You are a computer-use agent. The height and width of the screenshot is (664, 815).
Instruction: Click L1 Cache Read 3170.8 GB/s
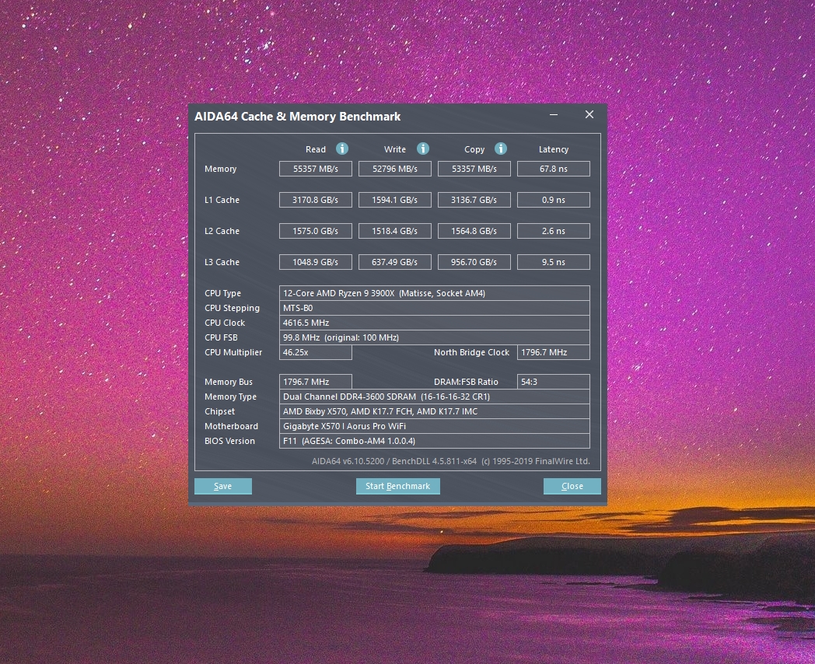coord(316,200)
